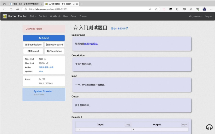This screenshot has height=134, width=215.
Task: Click the users count 54 / 59
Action: 42,79
